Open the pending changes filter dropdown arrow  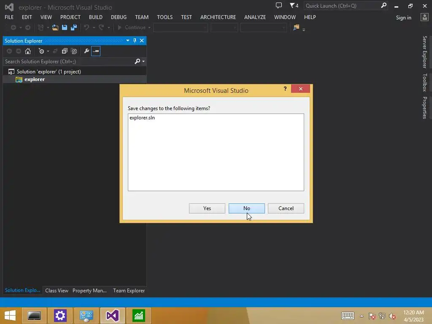pyautogui.click(x=48, y=51)
